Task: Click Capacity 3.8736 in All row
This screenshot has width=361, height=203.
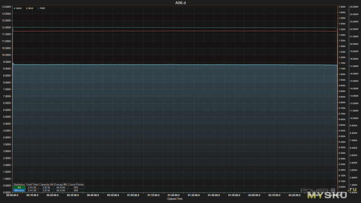Action: click(x=46, y=187)
